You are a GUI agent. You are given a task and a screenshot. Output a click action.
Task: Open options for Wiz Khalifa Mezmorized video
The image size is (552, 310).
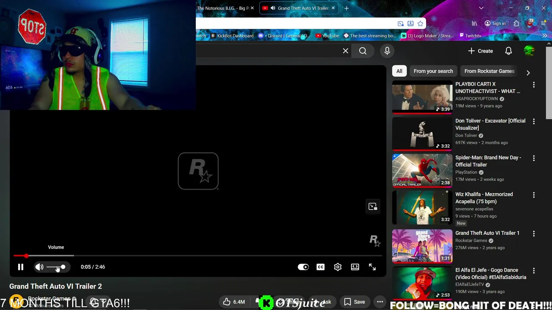[x=534, y=195]
